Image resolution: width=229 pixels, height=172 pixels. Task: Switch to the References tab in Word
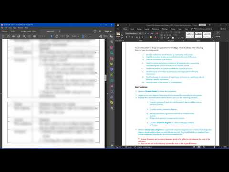(156, 29)
